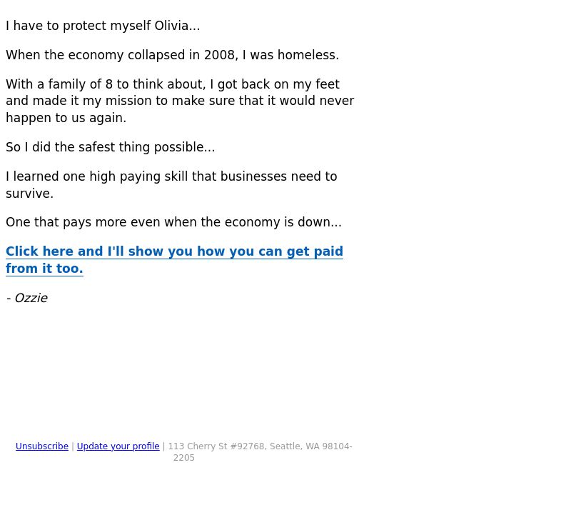Click the word 'homeless' in the second line
Image resolution: width=571 pixels, height=520 pixels.
click(x=308, y=55)
